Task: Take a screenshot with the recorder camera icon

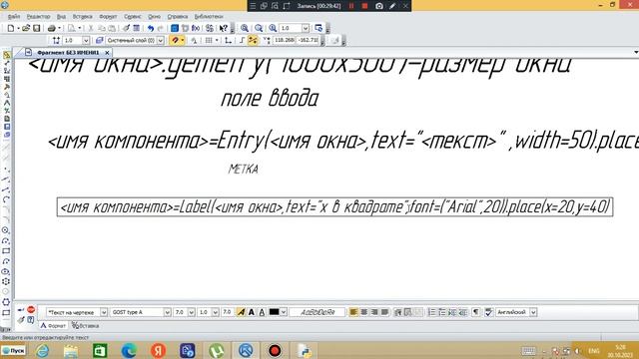Action: coord(379,6)
